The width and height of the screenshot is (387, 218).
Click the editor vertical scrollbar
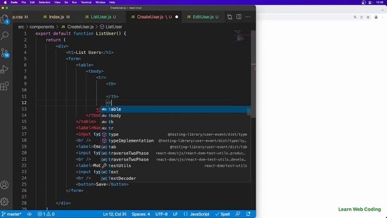[253, 74]
